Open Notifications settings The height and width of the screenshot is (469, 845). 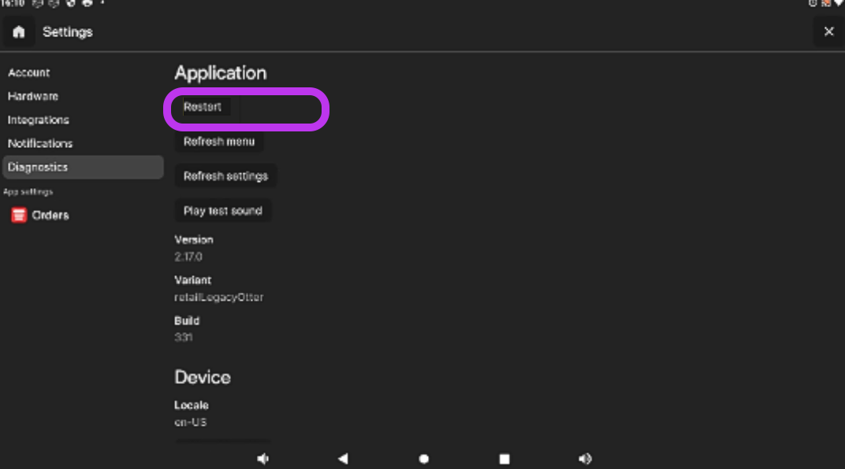pyautogui.click(x=40, y=143)
